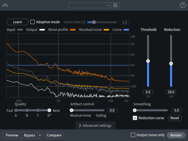Screen dimensions: 188x141
Task: Click the Learn time slider handle
Action: pos(94,22)
